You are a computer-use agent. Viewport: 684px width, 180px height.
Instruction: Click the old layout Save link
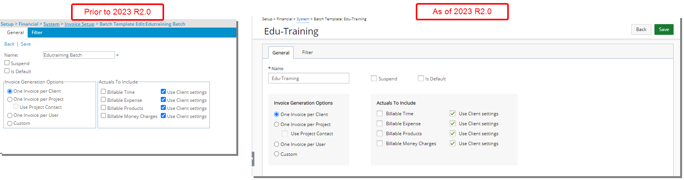tap(26, 44)
